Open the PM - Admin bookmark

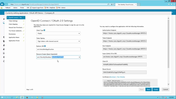tap(61, 8)
